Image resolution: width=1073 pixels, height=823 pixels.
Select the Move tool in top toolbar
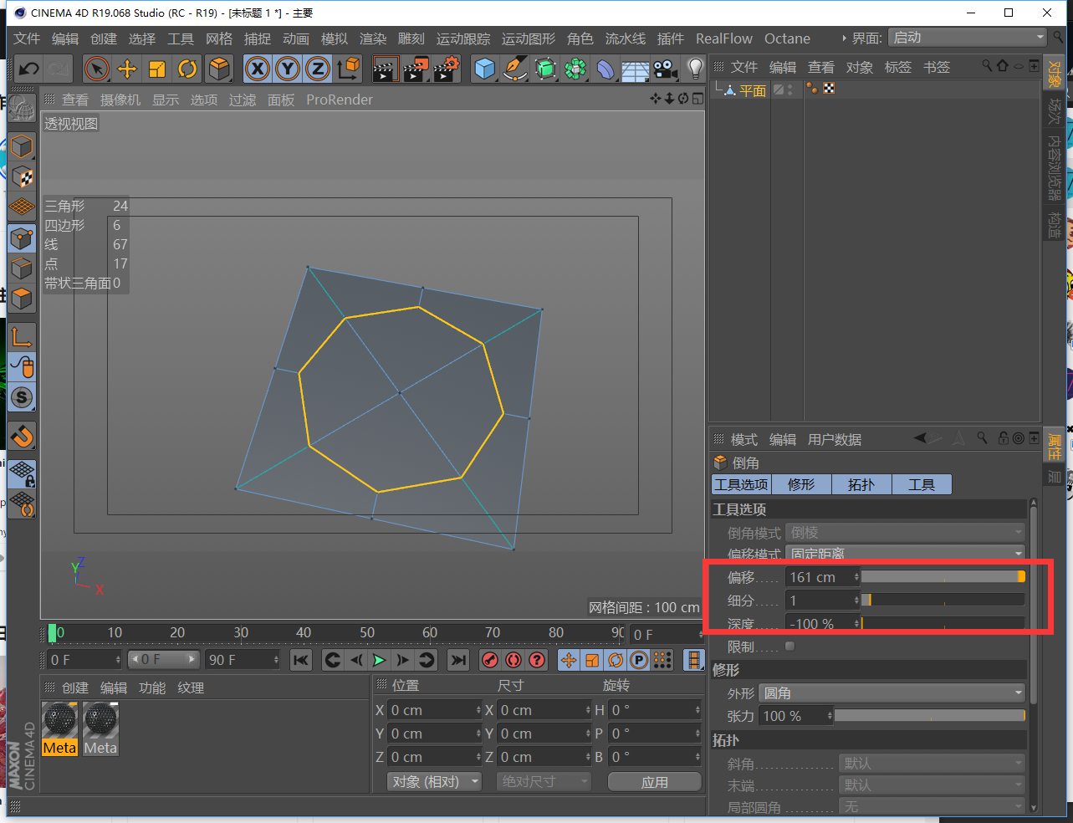coord(127,69)
